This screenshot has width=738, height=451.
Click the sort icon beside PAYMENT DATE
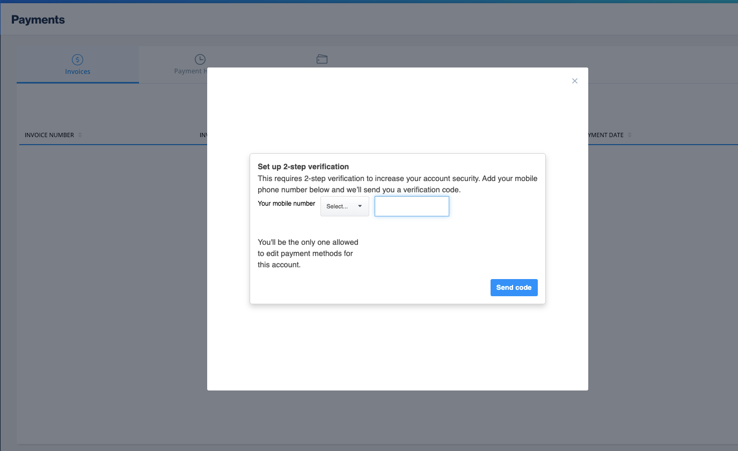(x=629, y=135)
